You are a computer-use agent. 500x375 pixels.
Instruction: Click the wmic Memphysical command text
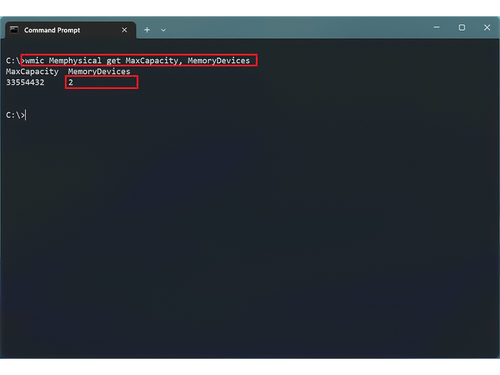[137, 61]
